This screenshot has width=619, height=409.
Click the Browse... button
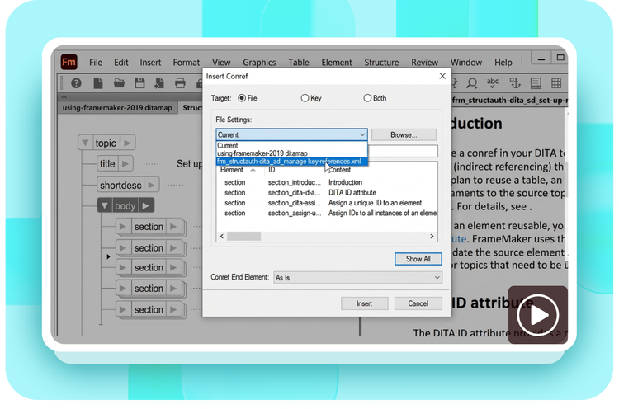click(x=404, y=135)
